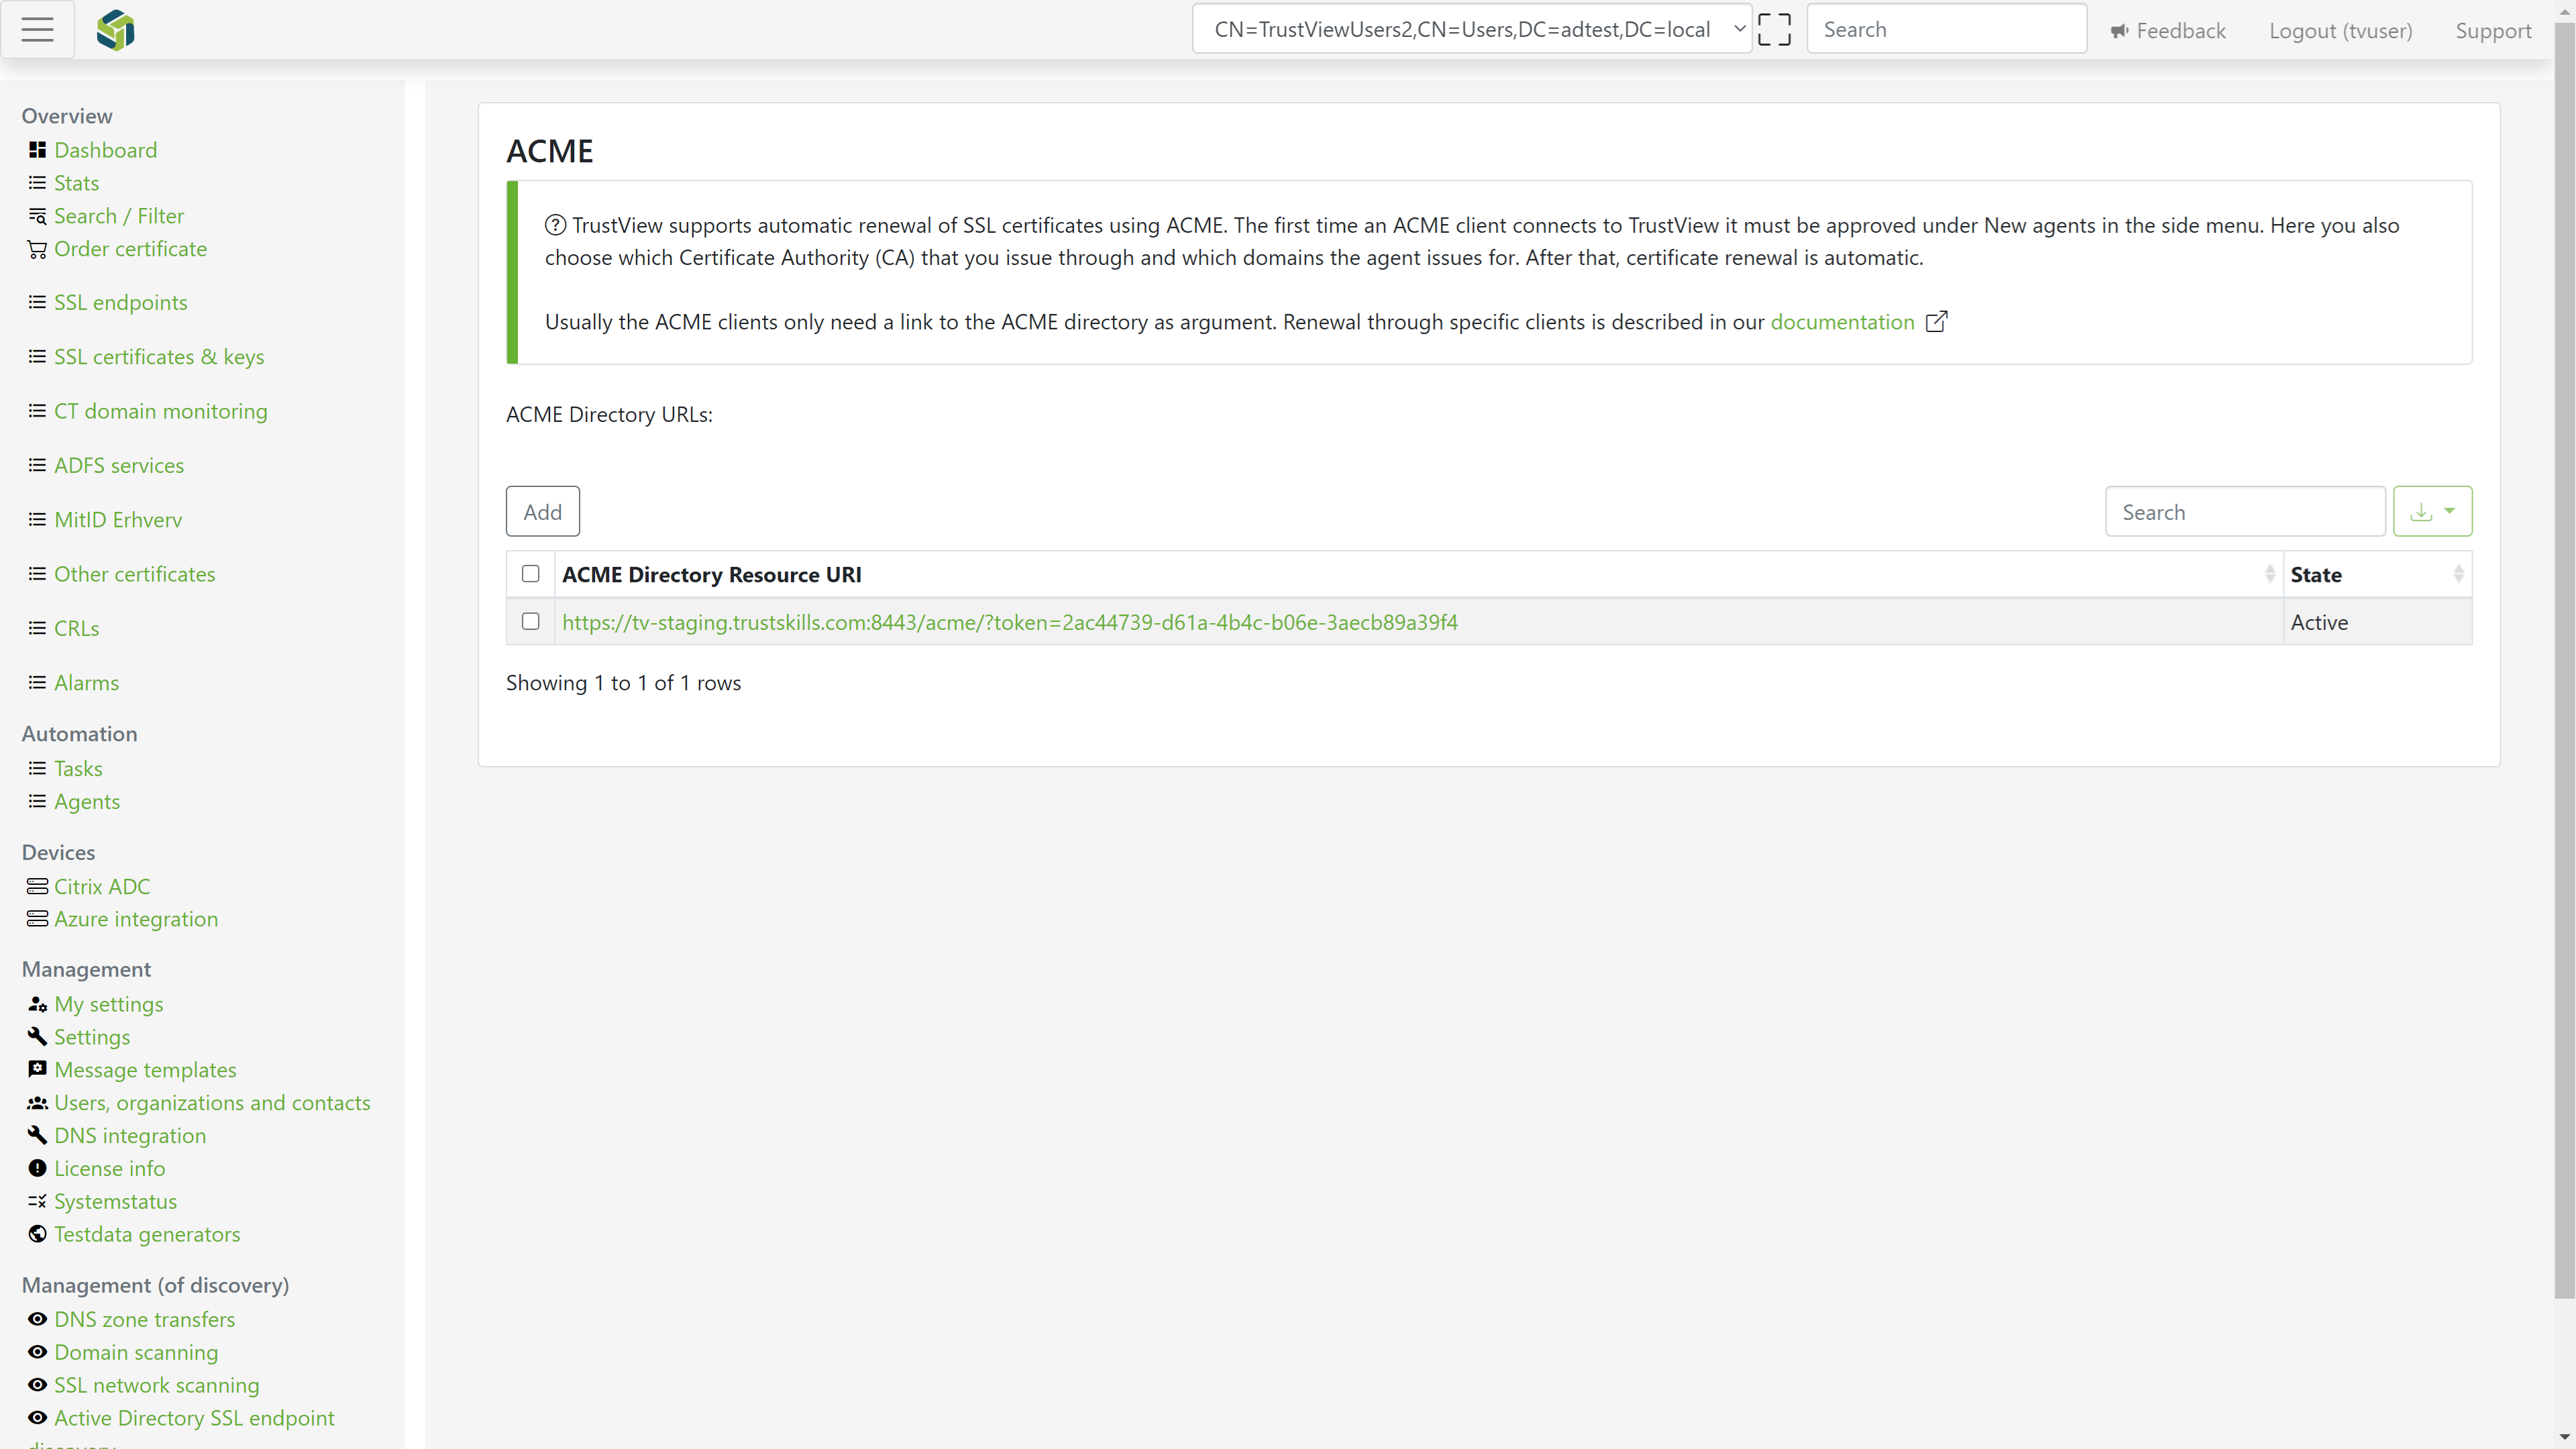Tick the checkbox for the tv-staging ACME URL row
Screen dimensions: 2576x1449
[x=531, y=622]
